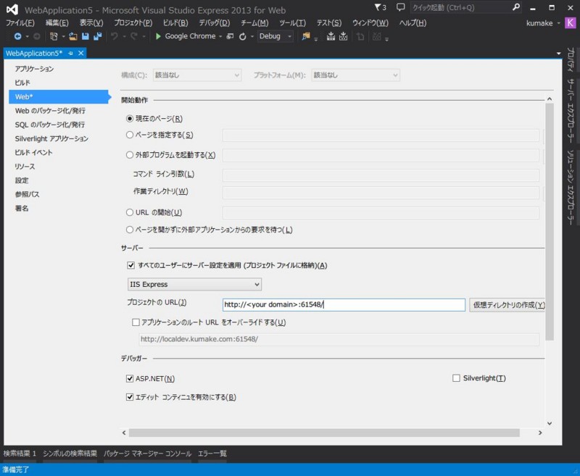The height and width of the screenshot is (476, 580).
Task: Click the open file folder icon
Action: coord(73,36)
